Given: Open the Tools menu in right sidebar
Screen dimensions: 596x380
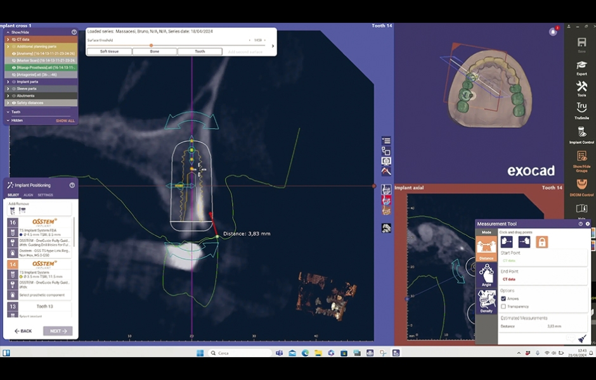Looking at the screenshot, I should (x=581, y=87).
